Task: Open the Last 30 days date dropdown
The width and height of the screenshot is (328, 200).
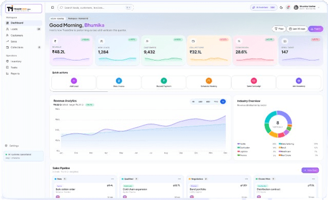Action: click(x=297, y=29)
